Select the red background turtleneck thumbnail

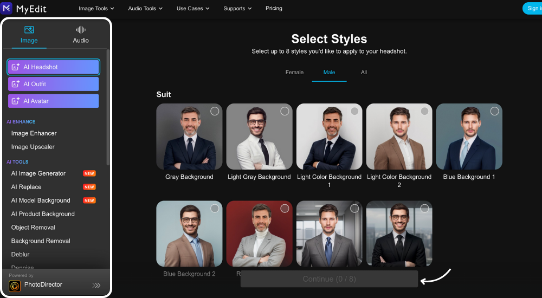click(259, 234)
